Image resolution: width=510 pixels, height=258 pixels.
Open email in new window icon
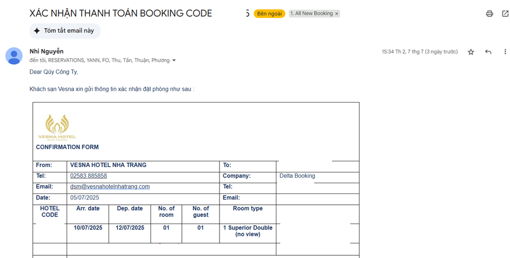[x=505, y=13]
